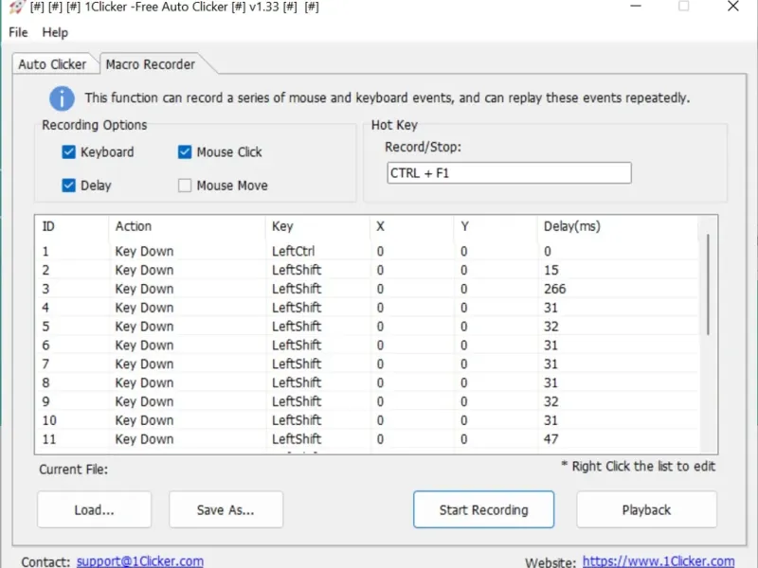
Task: Click the blue info icon
Action: (x=62, y=98)
